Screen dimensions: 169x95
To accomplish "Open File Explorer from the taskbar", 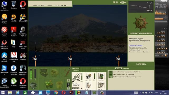I will [x=10, y=93].
